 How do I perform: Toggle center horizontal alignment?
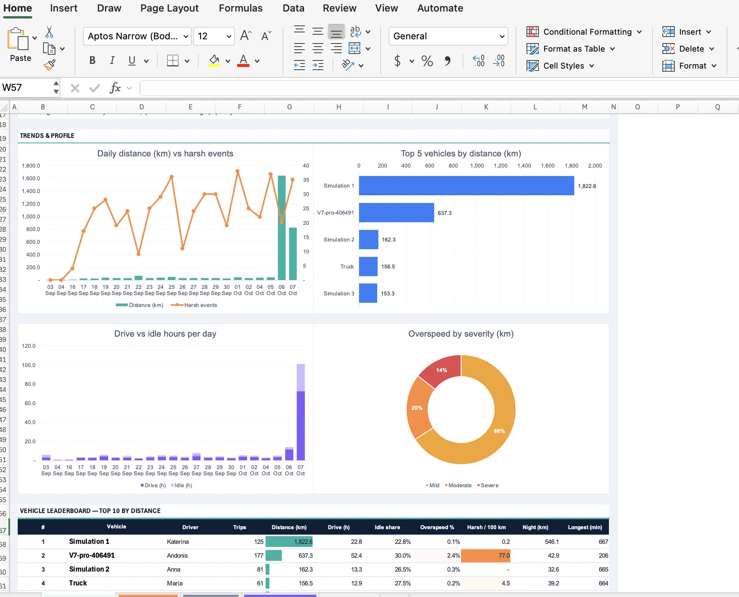[318, 49]
